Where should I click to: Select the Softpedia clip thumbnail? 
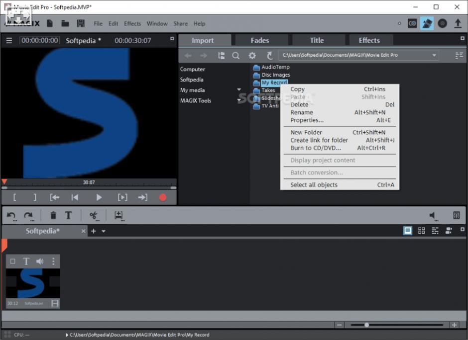click(33, 283)
